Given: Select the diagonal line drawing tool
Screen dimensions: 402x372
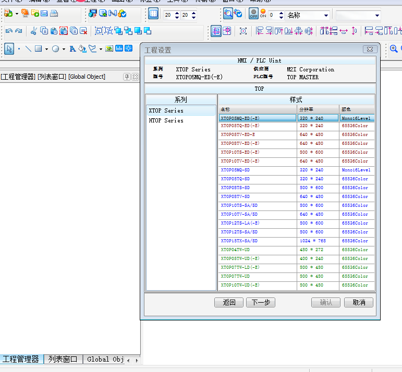Looking at the screenshot, I should (x=28, y=49).
